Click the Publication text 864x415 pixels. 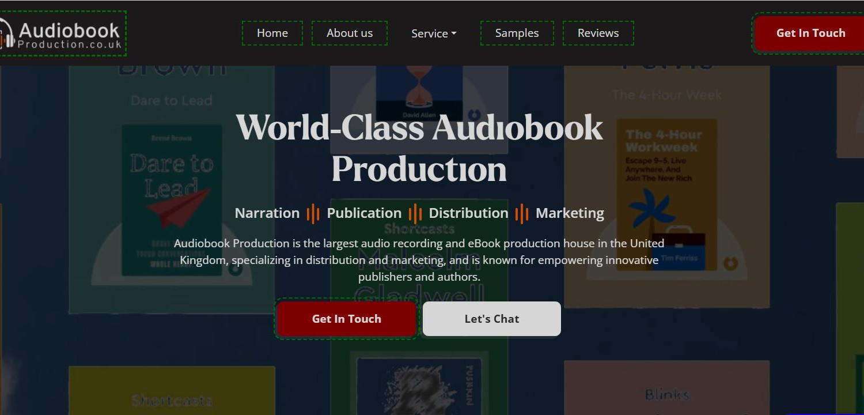364,213
